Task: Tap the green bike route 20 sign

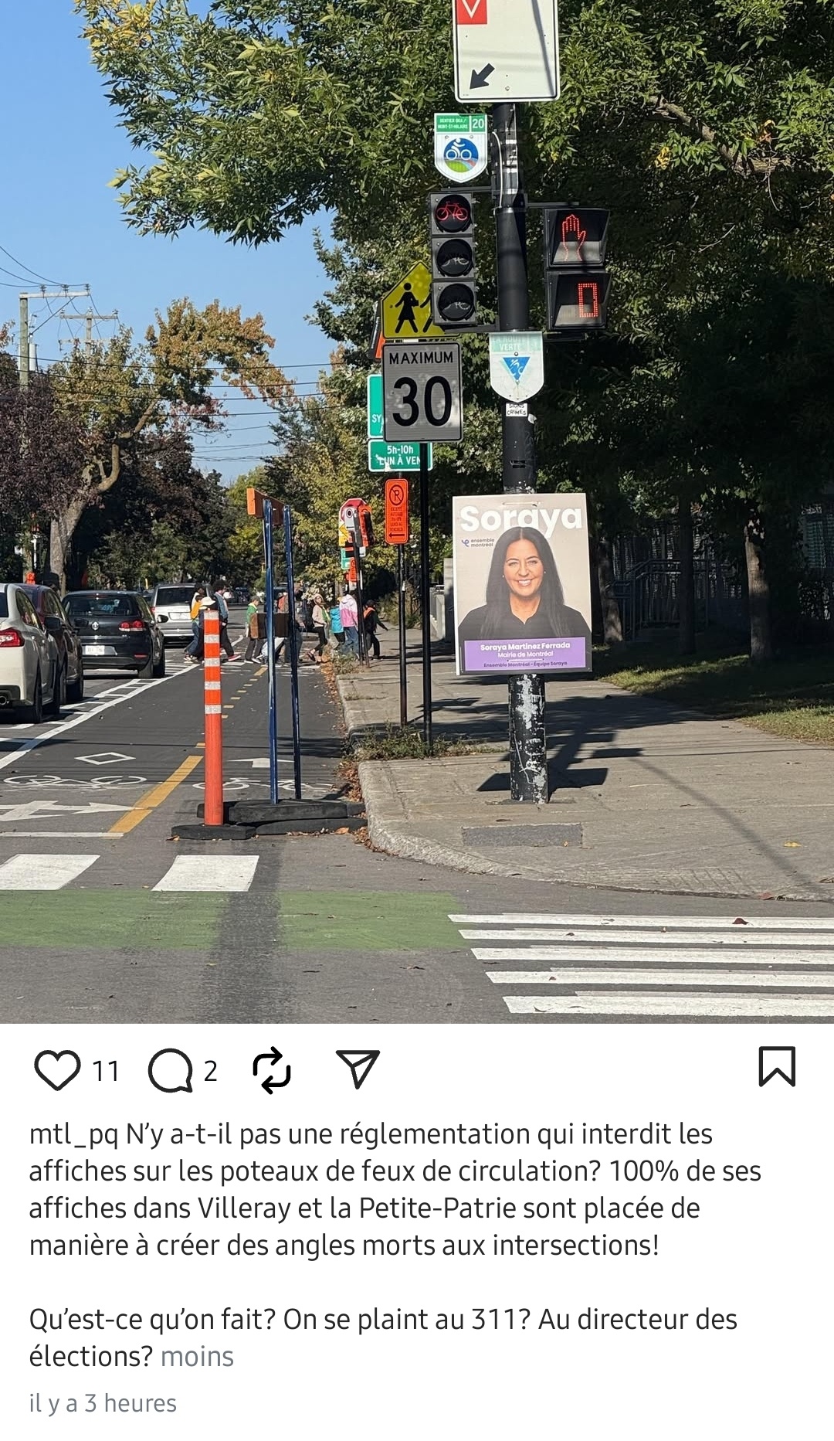Action: tap(461, 148)
